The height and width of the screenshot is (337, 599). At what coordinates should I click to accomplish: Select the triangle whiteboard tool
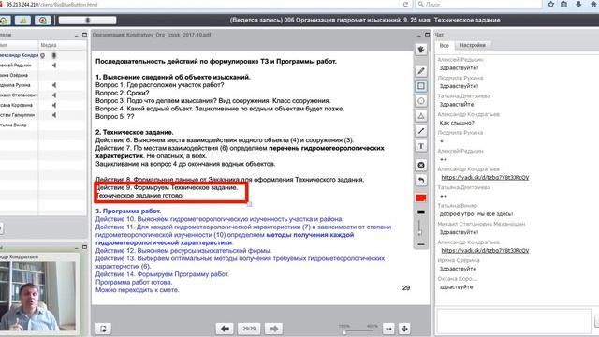[x=421, y=116]
